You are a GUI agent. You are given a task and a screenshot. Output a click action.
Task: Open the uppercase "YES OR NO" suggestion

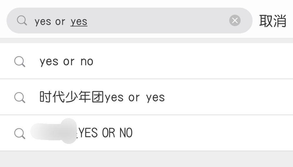click(106, 133)
